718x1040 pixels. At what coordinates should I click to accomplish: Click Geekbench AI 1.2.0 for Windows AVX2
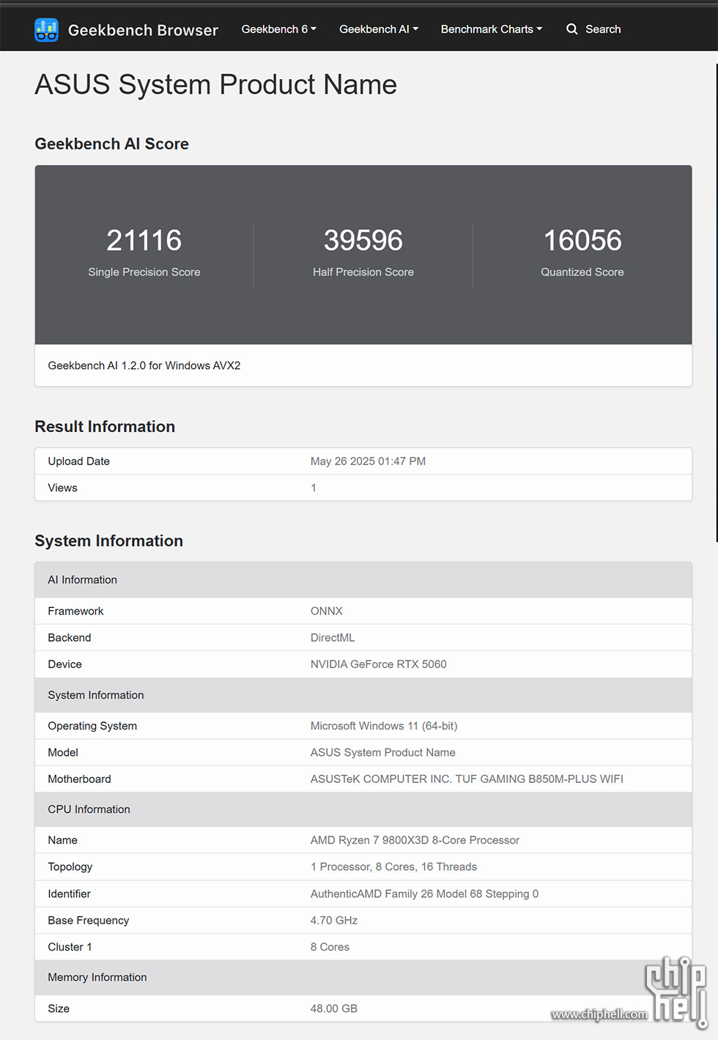click(144, 365)
